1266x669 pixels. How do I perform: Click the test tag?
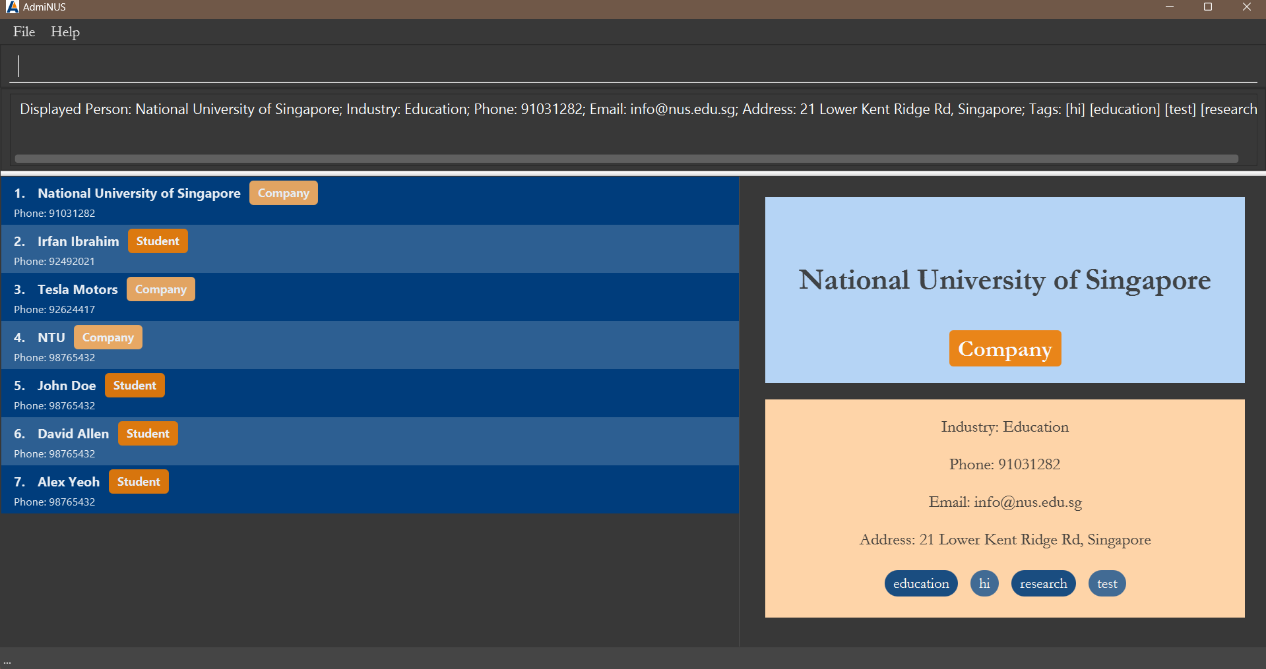coord(1107,583)
